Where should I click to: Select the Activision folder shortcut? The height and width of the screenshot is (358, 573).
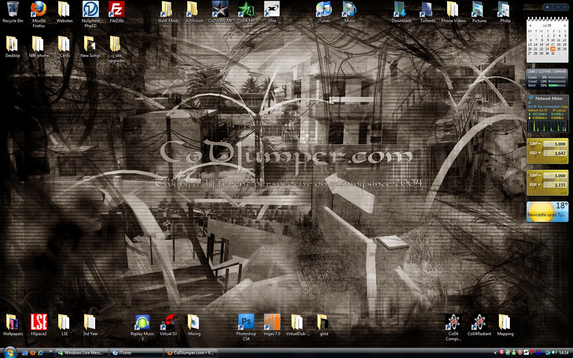(194, 12)
